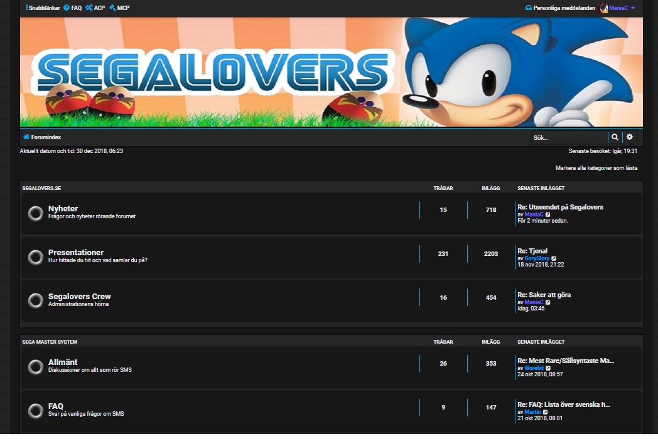Click the Presentationer thread count 231
This screenshot has height=439, width=658.
[443, 253]
